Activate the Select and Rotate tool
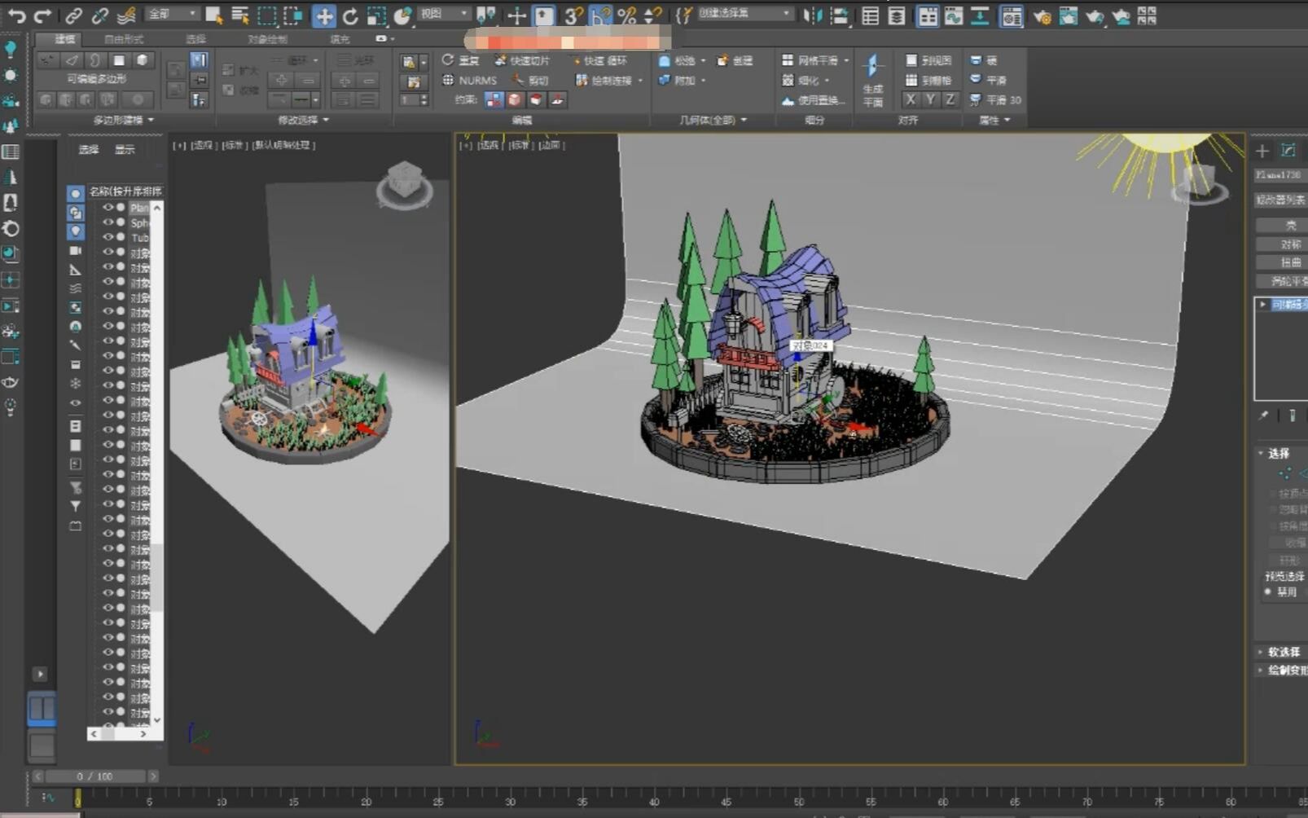Screen dimensions: 1308x818 (350, 15)
